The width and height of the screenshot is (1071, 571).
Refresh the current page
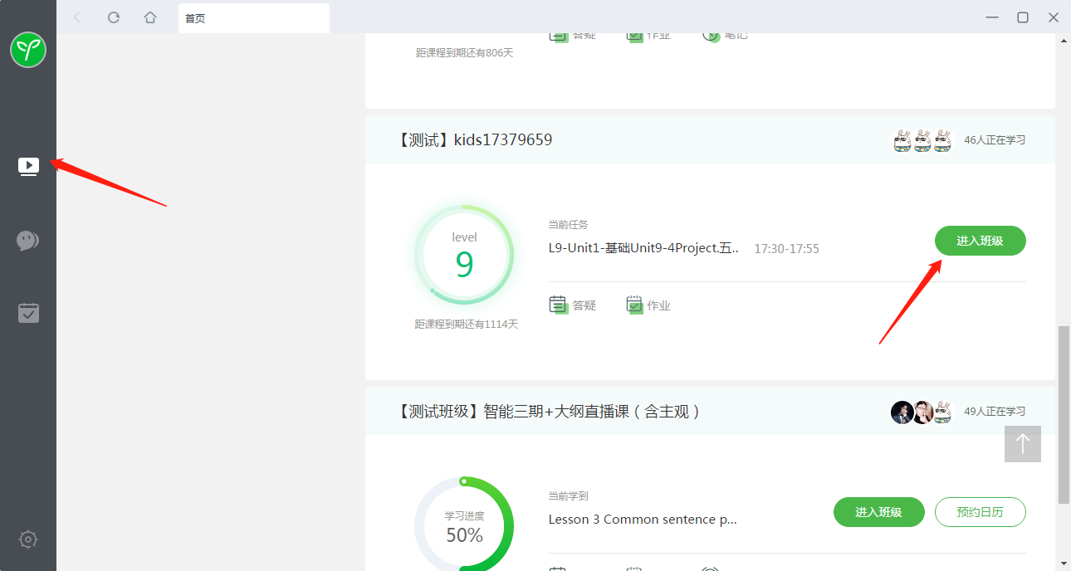click(x=114, y=17)
